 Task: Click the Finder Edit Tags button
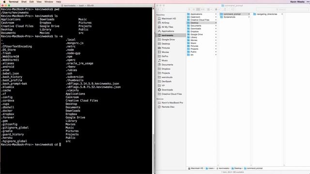(x=232, y=10)
